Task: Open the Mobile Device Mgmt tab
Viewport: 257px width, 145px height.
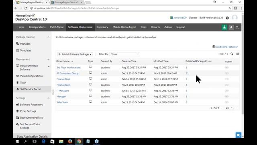Action: [x=124, y=27]
